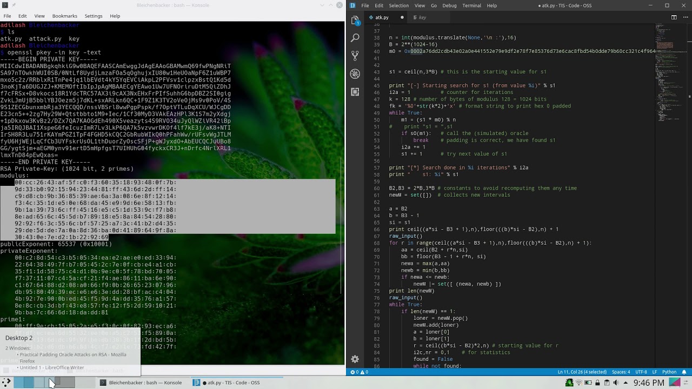Open the Search view in the activity bar
This screenshot has width=692, height=389.
pyautogui.click(x=355, y=38)
